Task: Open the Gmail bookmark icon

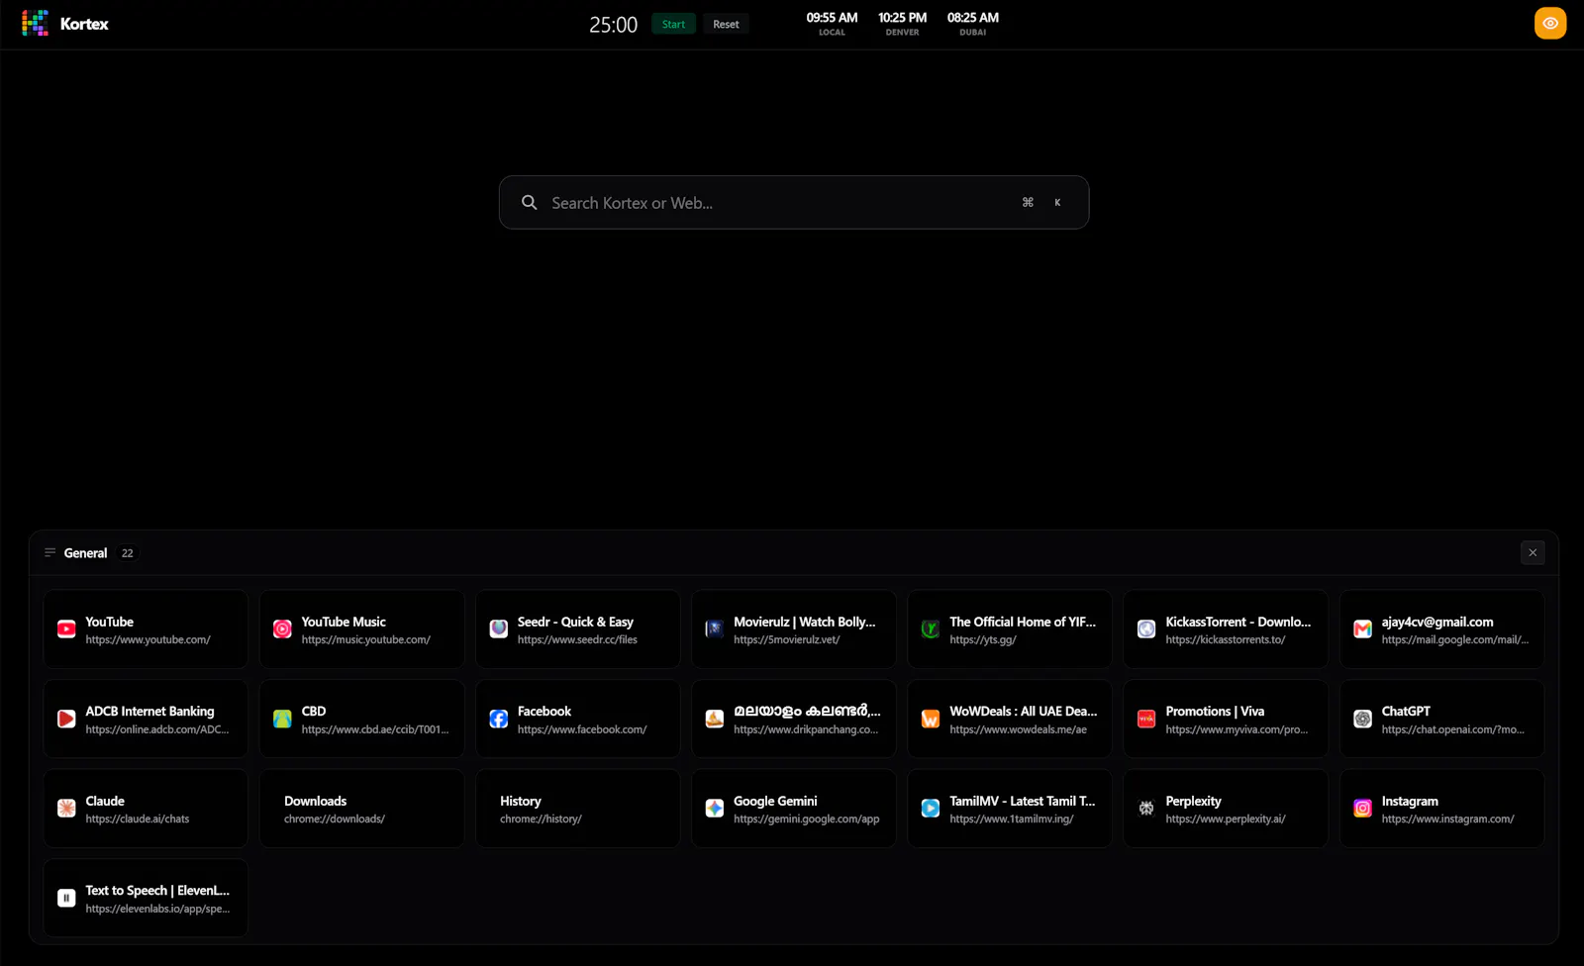Action: tap(1363, 628)
